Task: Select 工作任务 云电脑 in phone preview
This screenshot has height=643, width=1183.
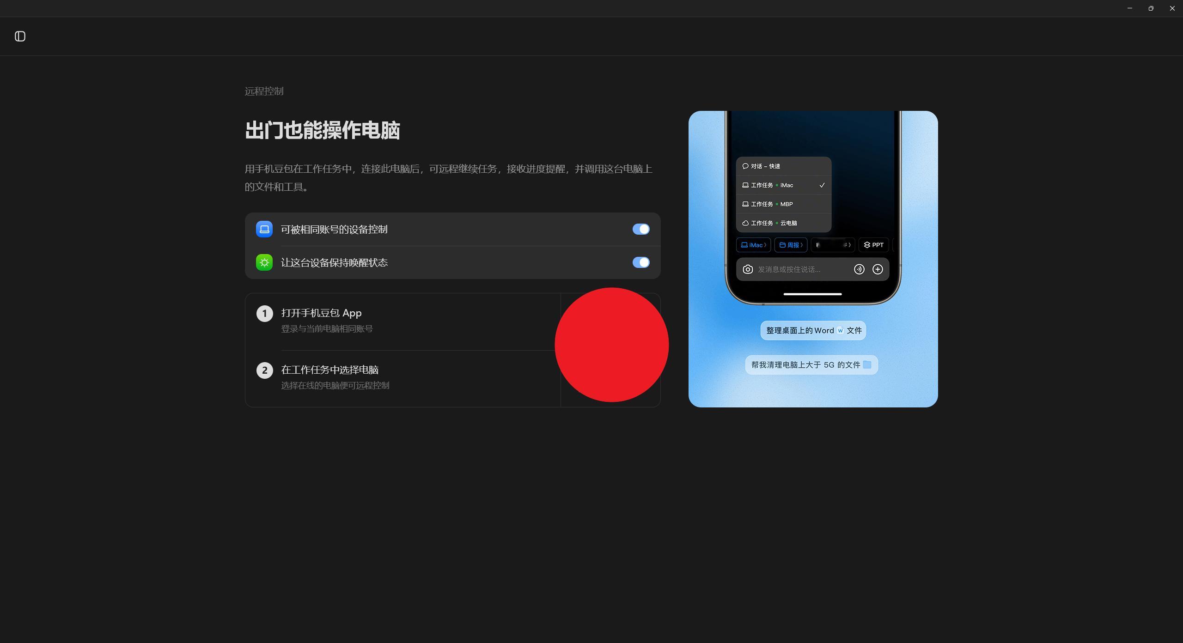Action: pos(784,223)
